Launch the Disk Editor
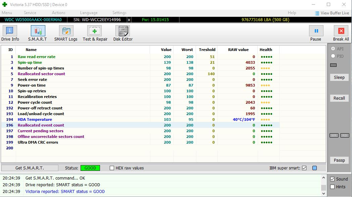Viewport: 352px width, 197px height. click(x=123, y=34)
